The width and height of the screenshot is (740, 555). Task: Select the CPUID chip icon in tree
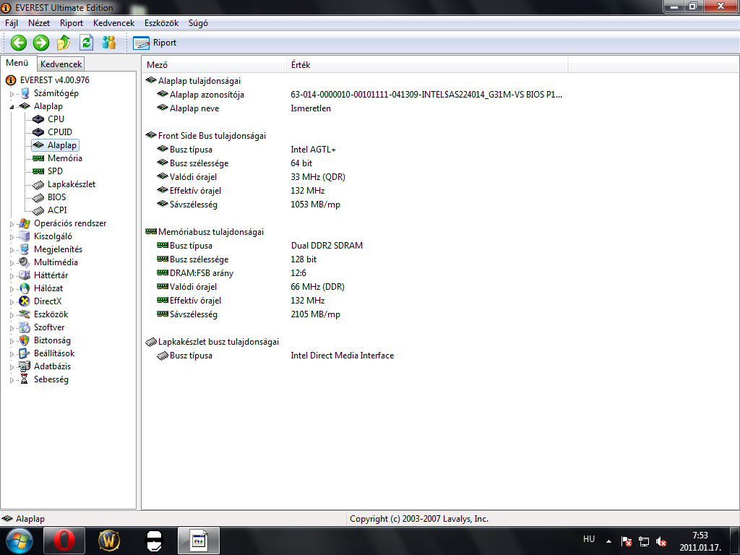(38, 132)
